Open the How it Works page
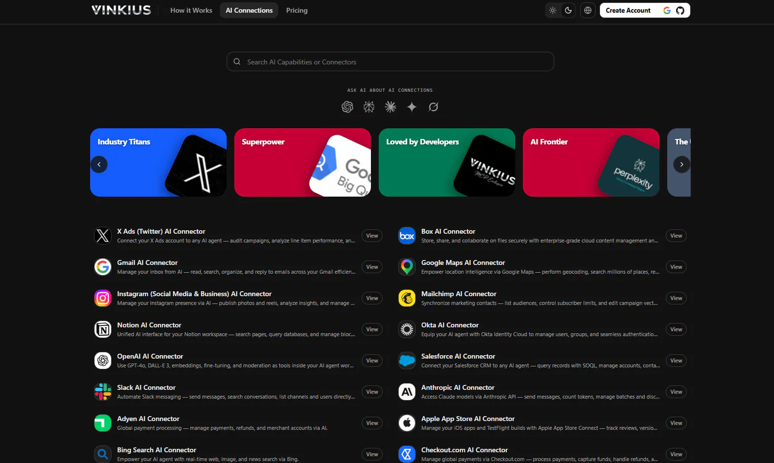This screenshot has height=463, width=774. coord(191,10)
